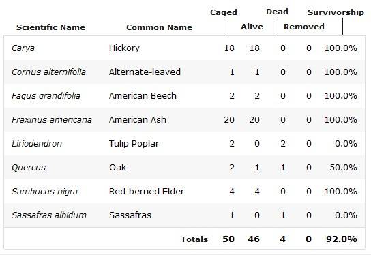This screenshot has height=255, width=371.
Task: Click the Survivorship column header
Action: [336, 12]
